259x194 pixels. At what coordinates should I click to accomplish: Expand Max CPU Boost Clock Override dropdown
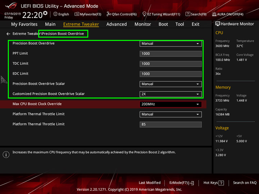171,104
